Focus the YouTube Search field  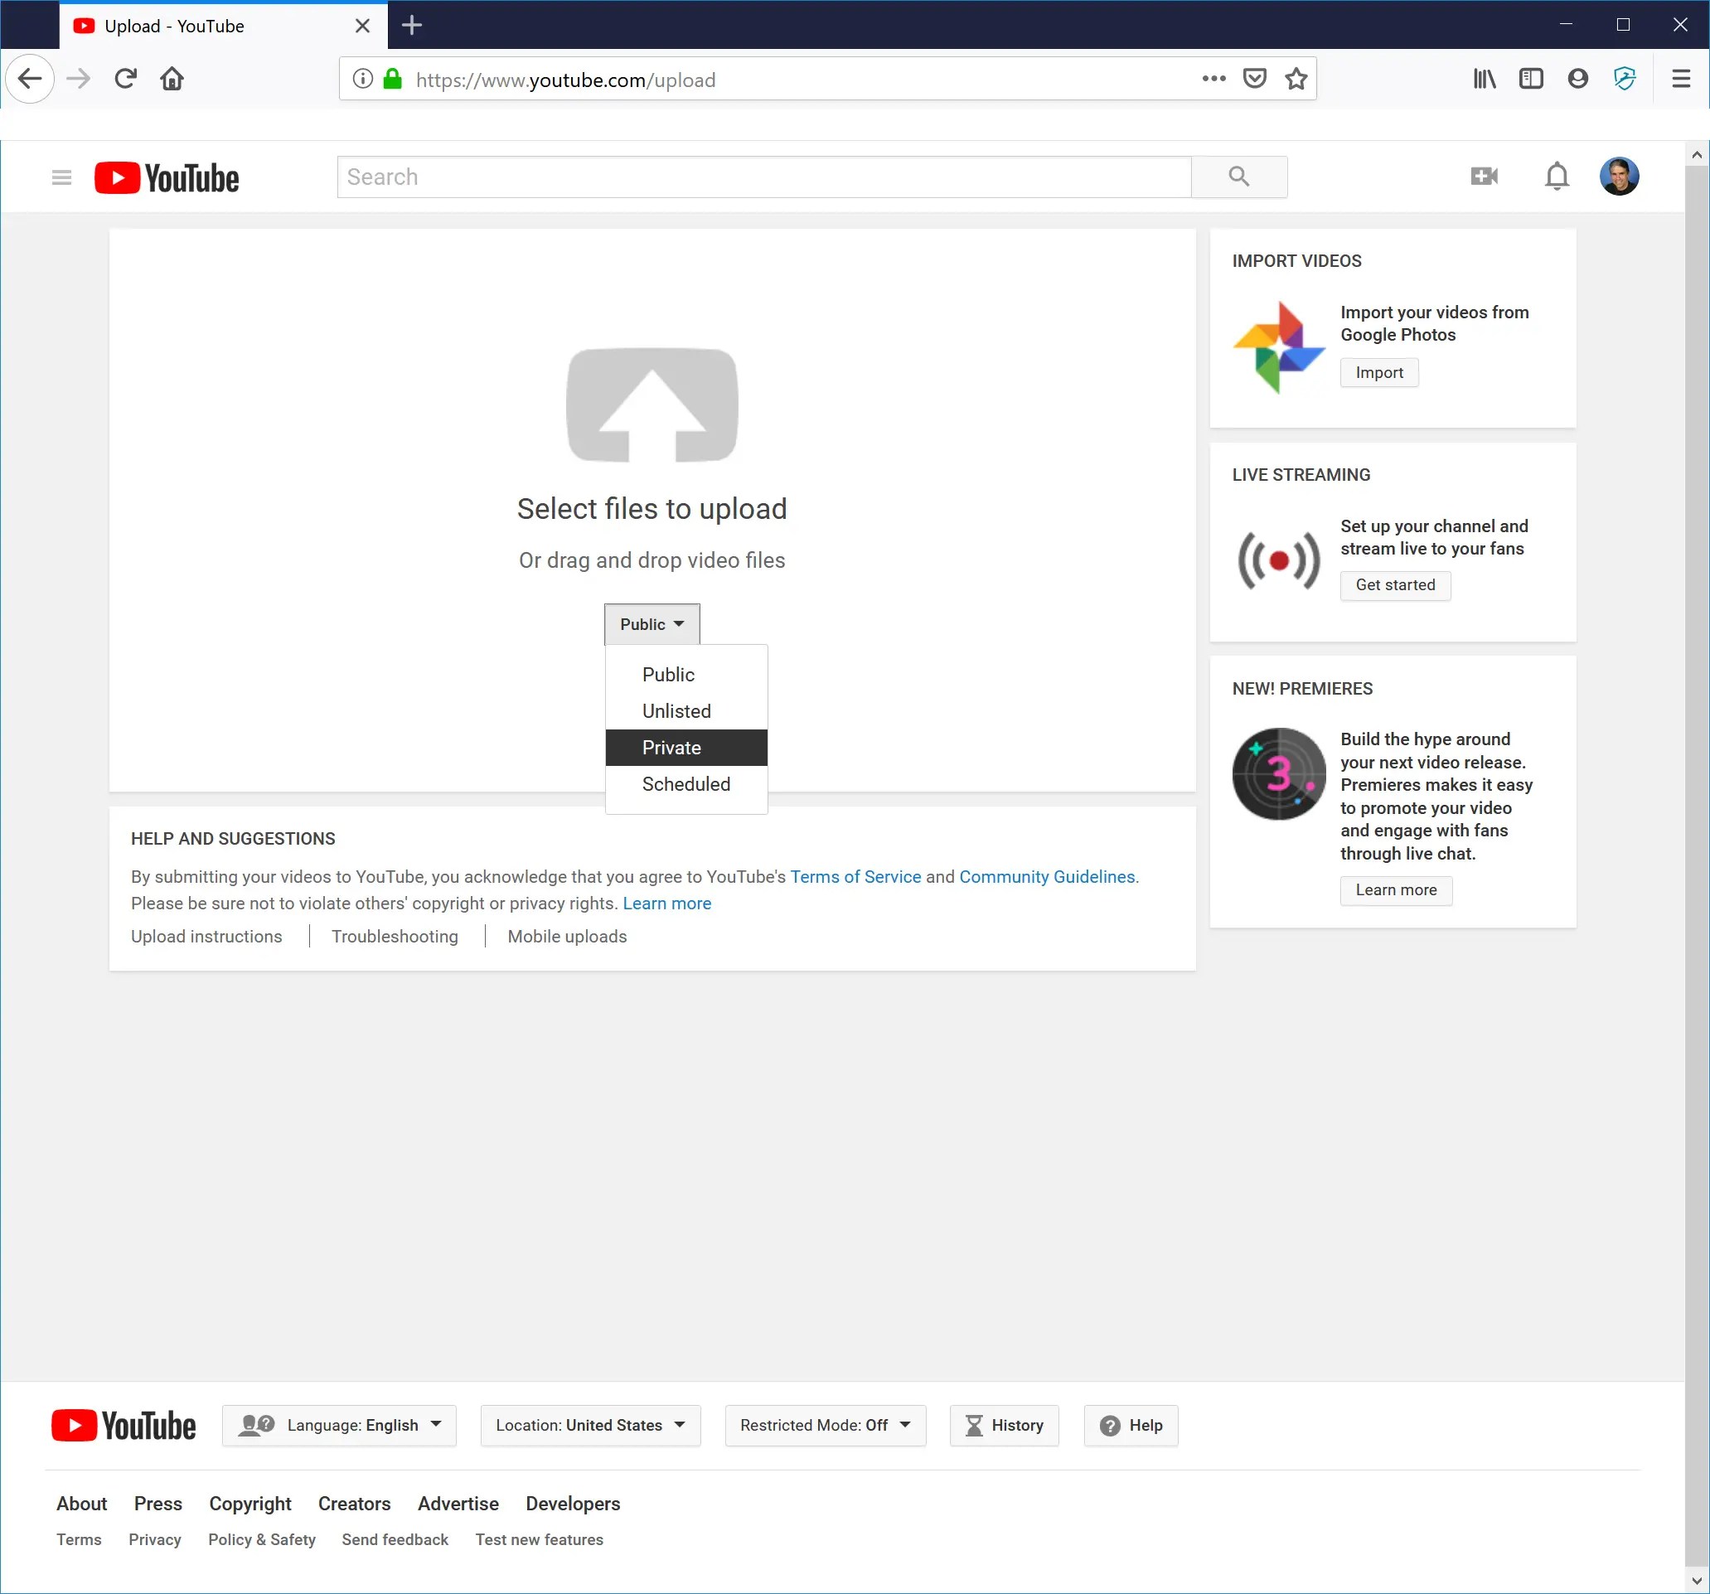(x=764, y=177)
